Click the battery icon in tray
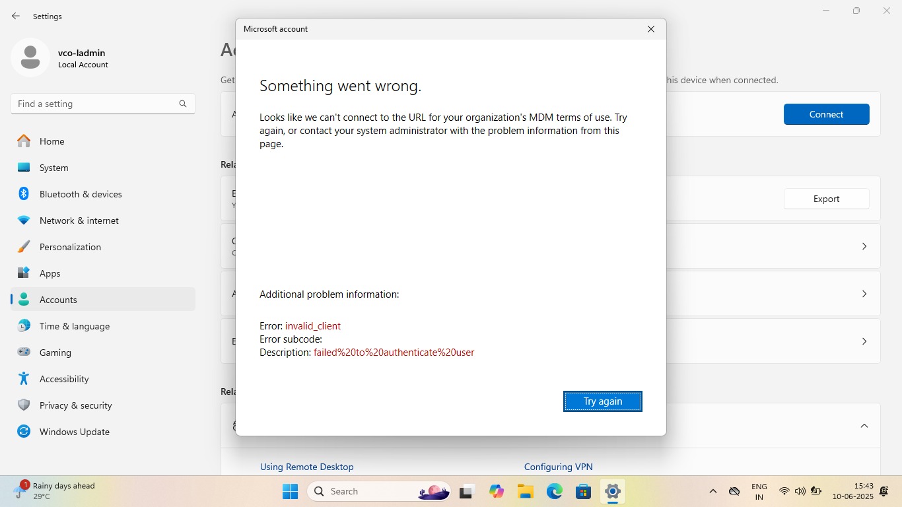Viewport: 902px width, 507px height. click(816, 492)
